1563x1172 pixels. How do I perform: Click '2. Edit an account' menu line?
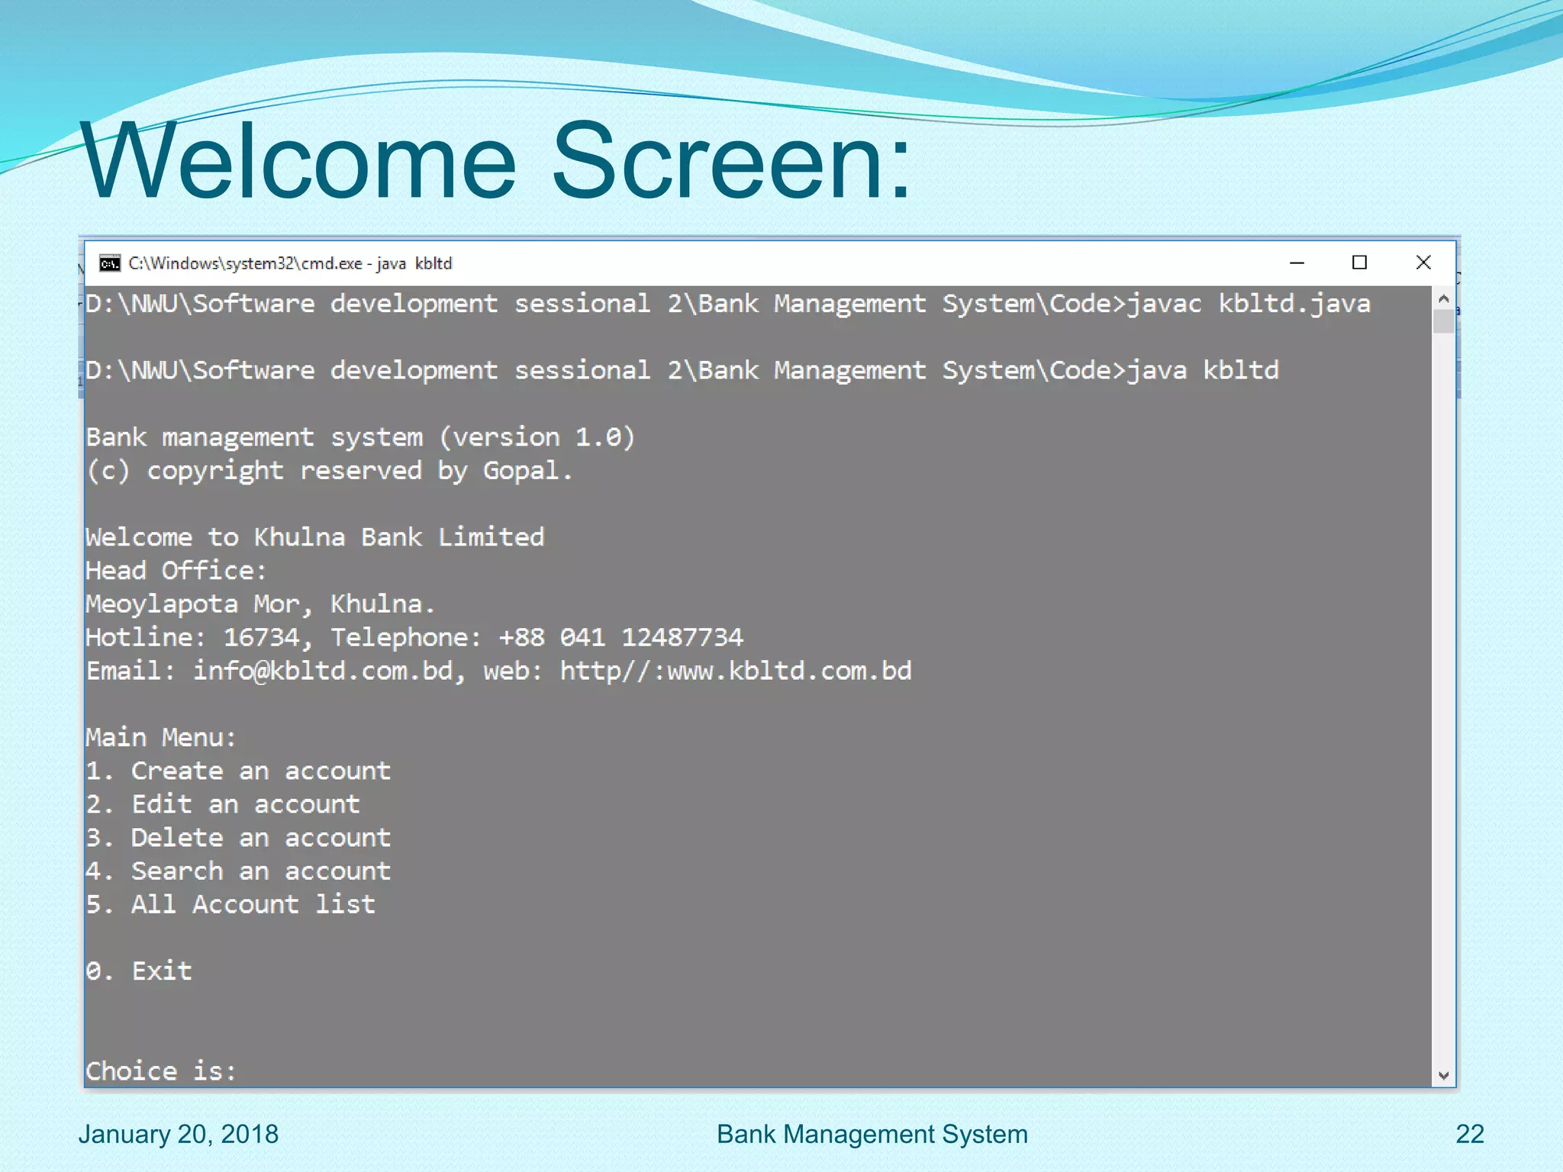[x=223, y=805]
